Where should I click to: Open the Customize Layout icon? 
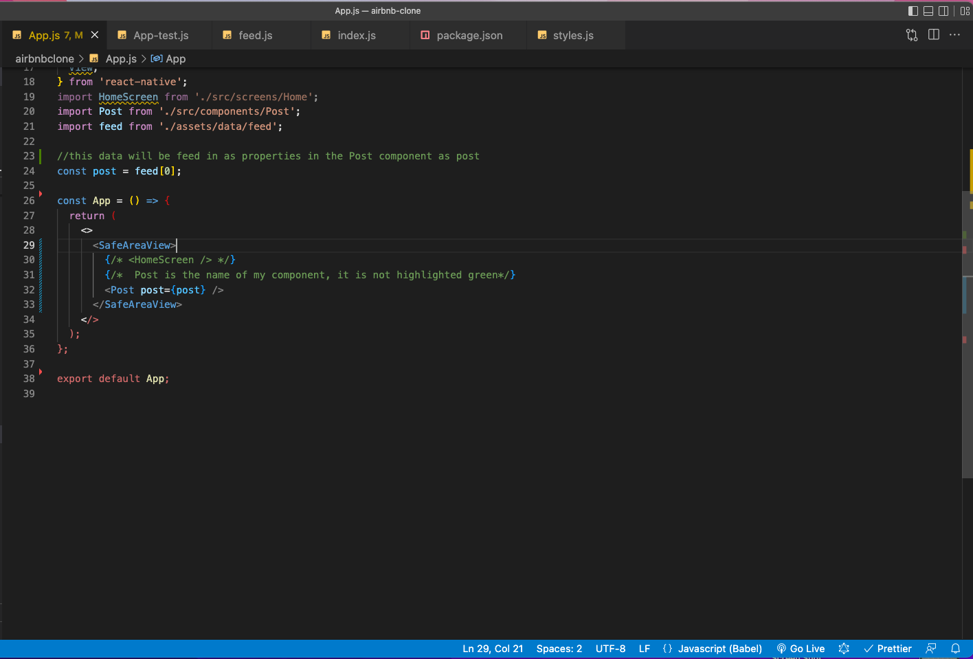[x=965, y=11]
